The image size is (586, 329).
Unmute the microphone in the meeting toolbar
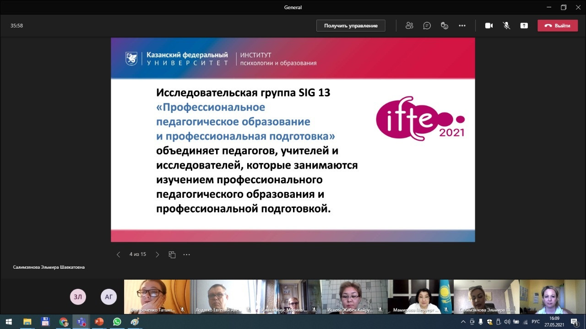tap(506, 26)
